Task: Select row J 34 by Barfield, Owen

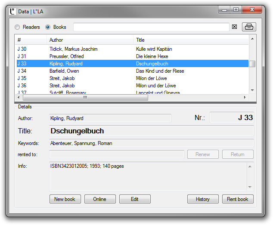Action: 129,71
